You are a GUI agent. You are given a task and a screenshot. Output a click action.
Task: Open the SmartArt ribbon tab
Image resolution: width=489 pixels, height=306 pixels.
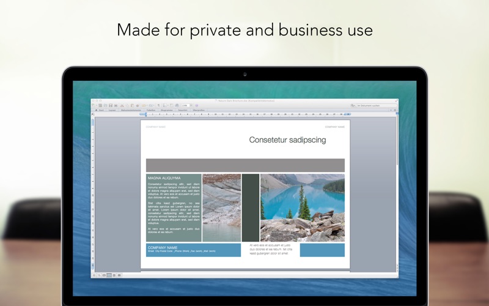183,110
